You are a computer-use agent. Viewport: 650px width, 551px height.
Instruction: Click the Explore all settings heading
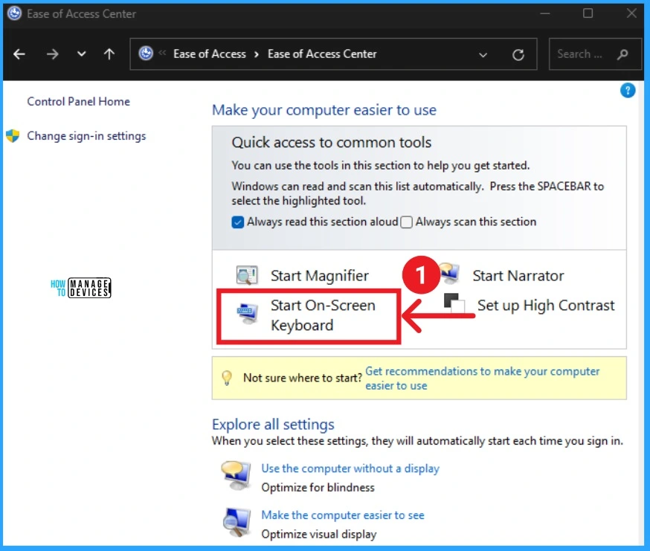(x=273, y=425)
